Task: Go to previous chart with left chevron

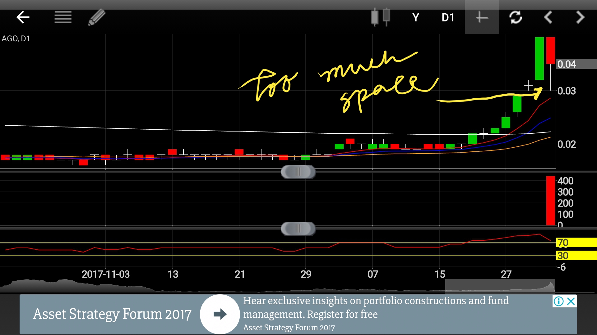Action: click(548, 17)
